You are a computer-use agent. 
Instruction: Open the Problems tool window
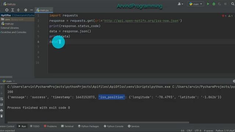(50, 126)
